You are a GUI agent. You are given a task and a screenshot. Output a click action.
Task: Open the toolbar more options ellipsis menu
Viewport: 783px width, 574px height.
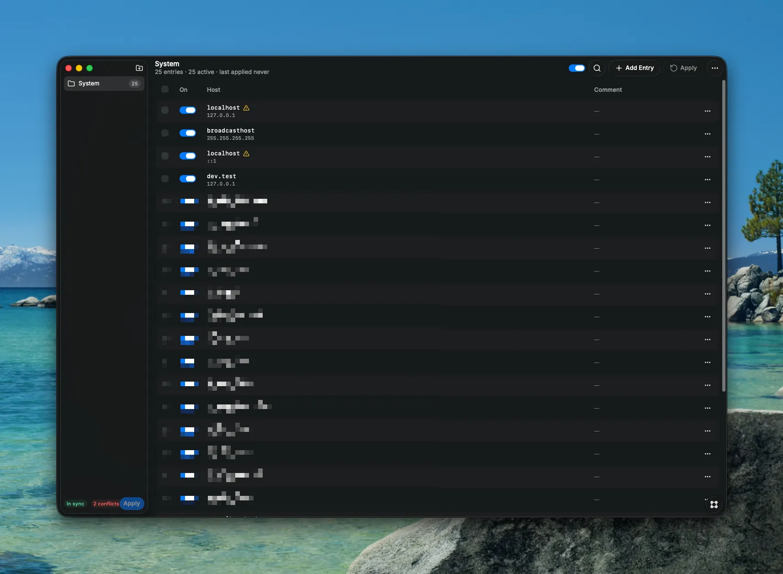point(715,68)
